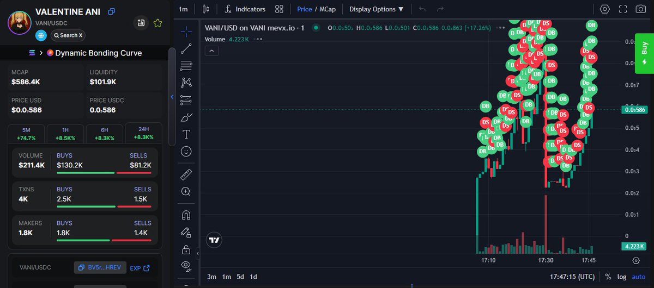Image resolution: width=654 pixels, height=288 pixels.
Task: Open the Display Options dropdown
Action: pyautogui.click(x=377, y=9)
